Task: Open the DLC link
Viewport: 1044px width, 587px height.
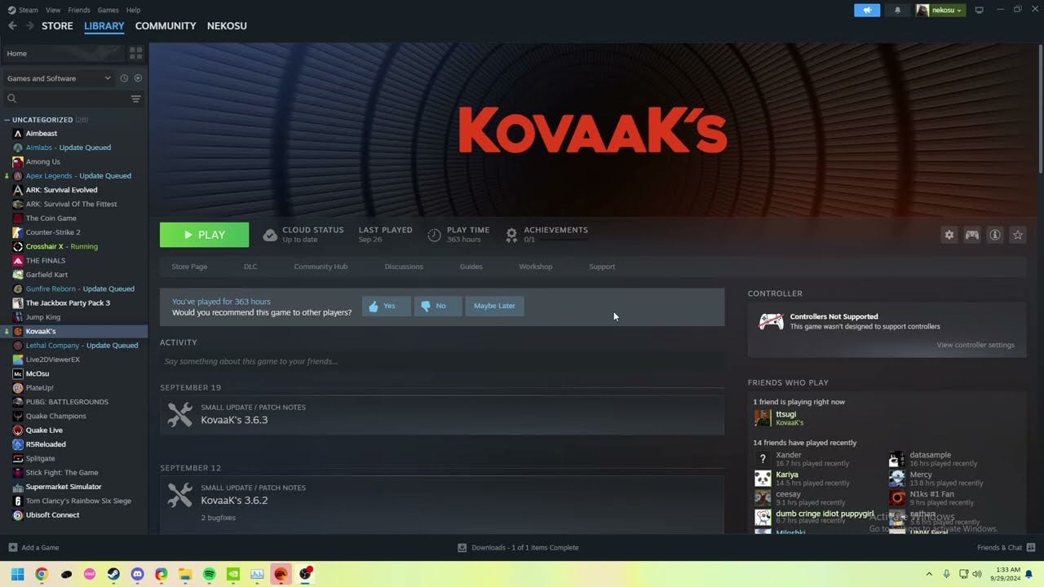Action: click(x=250, y=267)
